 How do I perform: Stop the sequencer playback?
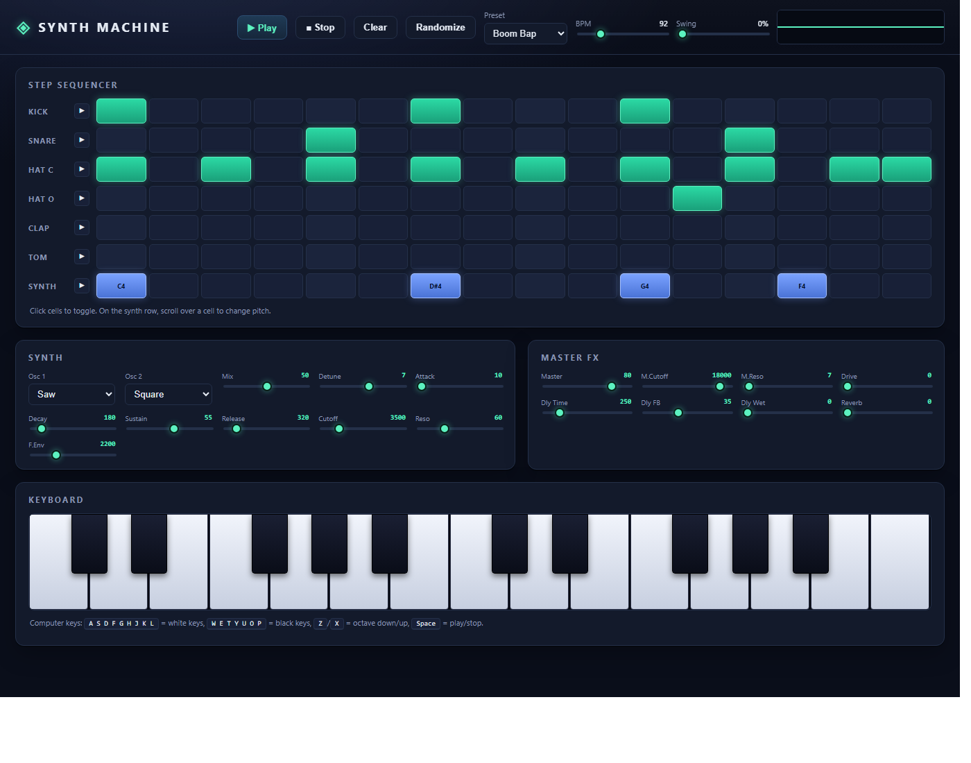[x=320, y=28]
